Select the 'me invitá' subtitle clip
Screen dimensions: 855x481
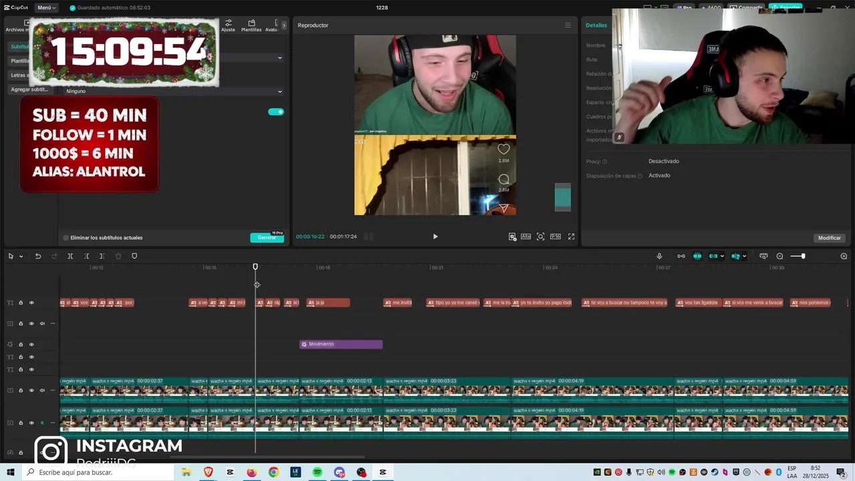[397, 303]
